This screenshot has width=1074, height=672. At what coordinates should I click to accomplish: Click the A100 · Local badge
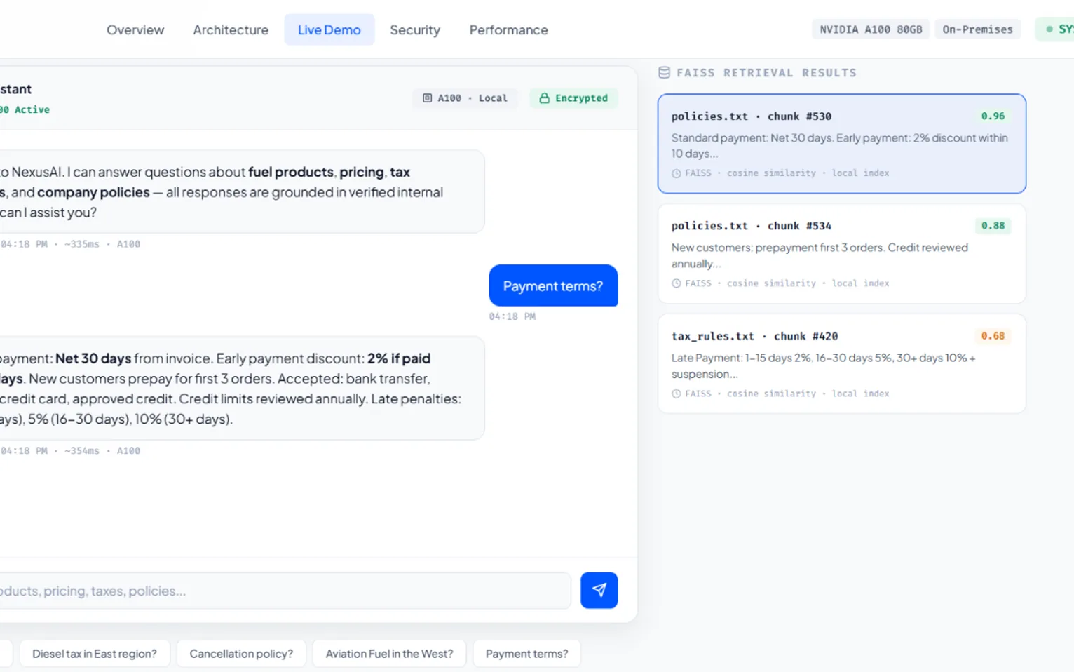[x=465, y=98]
